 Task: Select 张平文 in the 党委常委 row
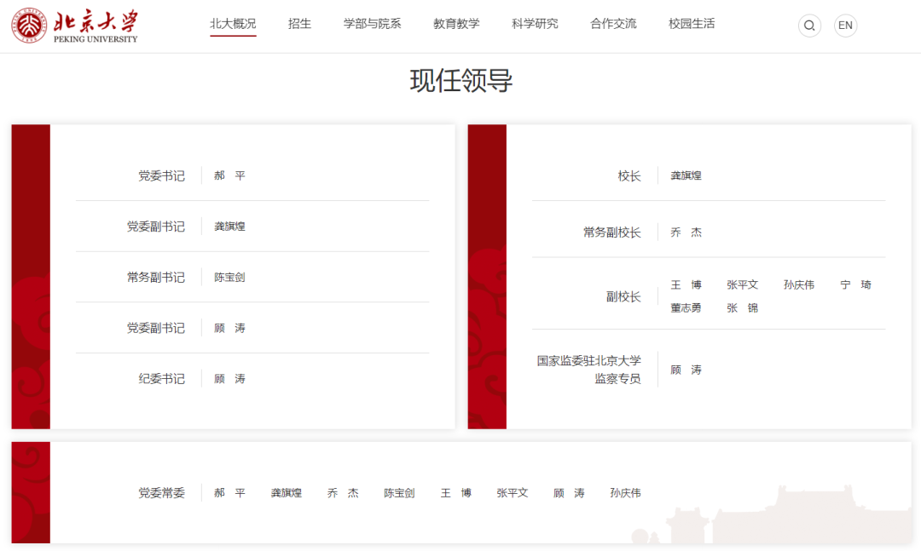[513, 493]
